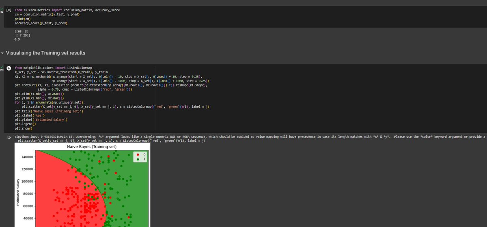This screenshot has width=487, height=227.
Task: Click the UserWarning message text in the output
Action: point(250,137)
